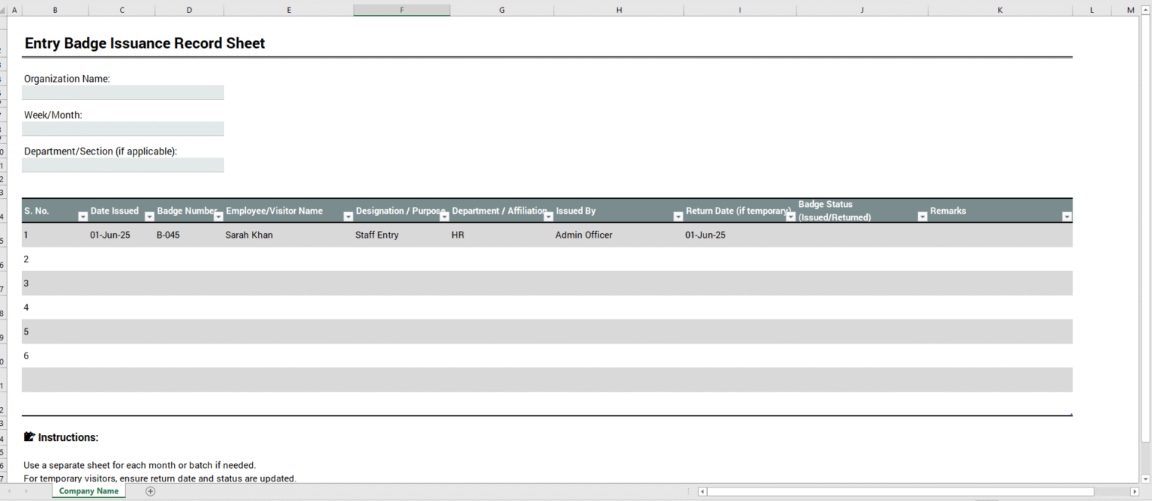Select the Department/Section input cell
Viewport: 1152px width, 501px height.
click(x=122, y=164)
